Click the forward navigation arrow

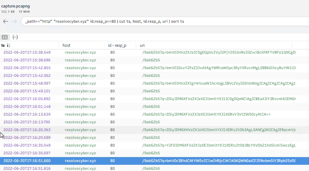point(14,21)
